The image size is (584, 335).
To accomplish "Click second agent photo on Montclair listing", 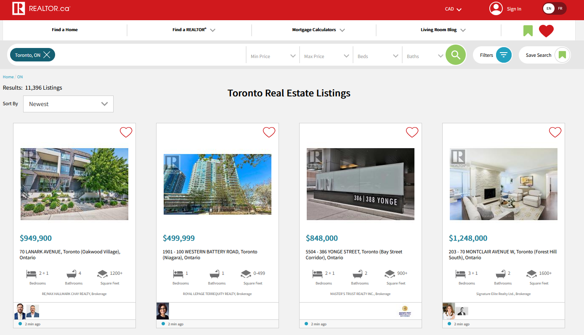I will (462, 311).
